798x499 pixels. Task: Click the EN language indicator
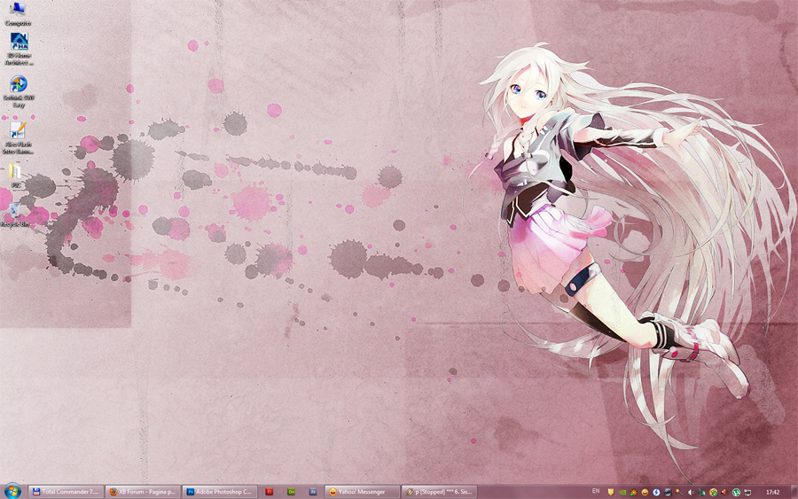[x=596, y=491]
